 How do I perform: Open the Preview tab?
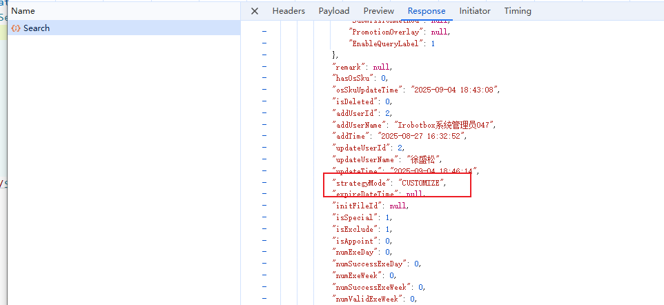[378, 11]
